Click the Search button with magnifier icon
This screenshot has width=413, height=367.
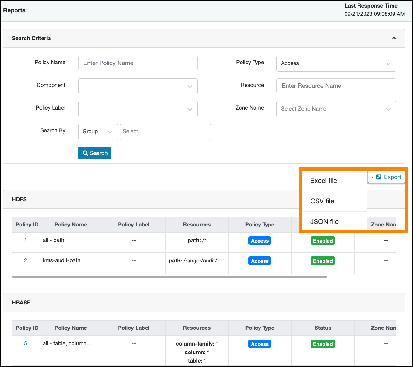point(95,153)
